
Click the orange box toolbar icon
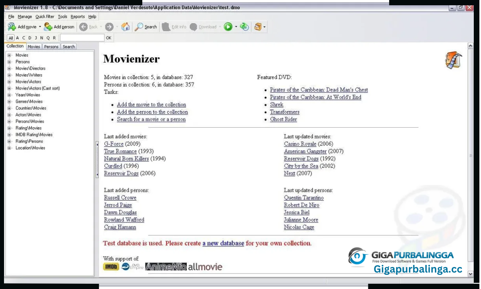[x=258, y=27]
